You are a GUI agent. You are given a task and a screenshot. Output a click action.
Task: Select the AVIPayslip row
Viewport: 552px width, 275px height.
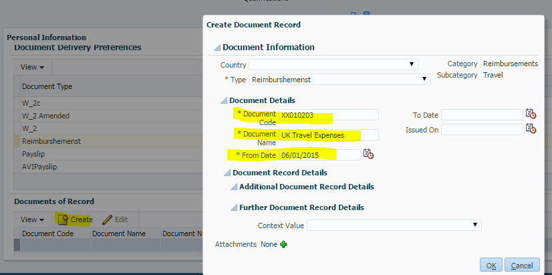pyautogui.click(x=108, y=167)
